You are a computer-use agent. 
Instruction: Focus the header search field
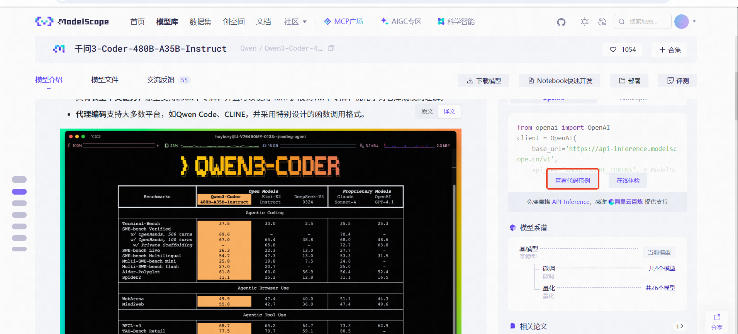point(643,22)
